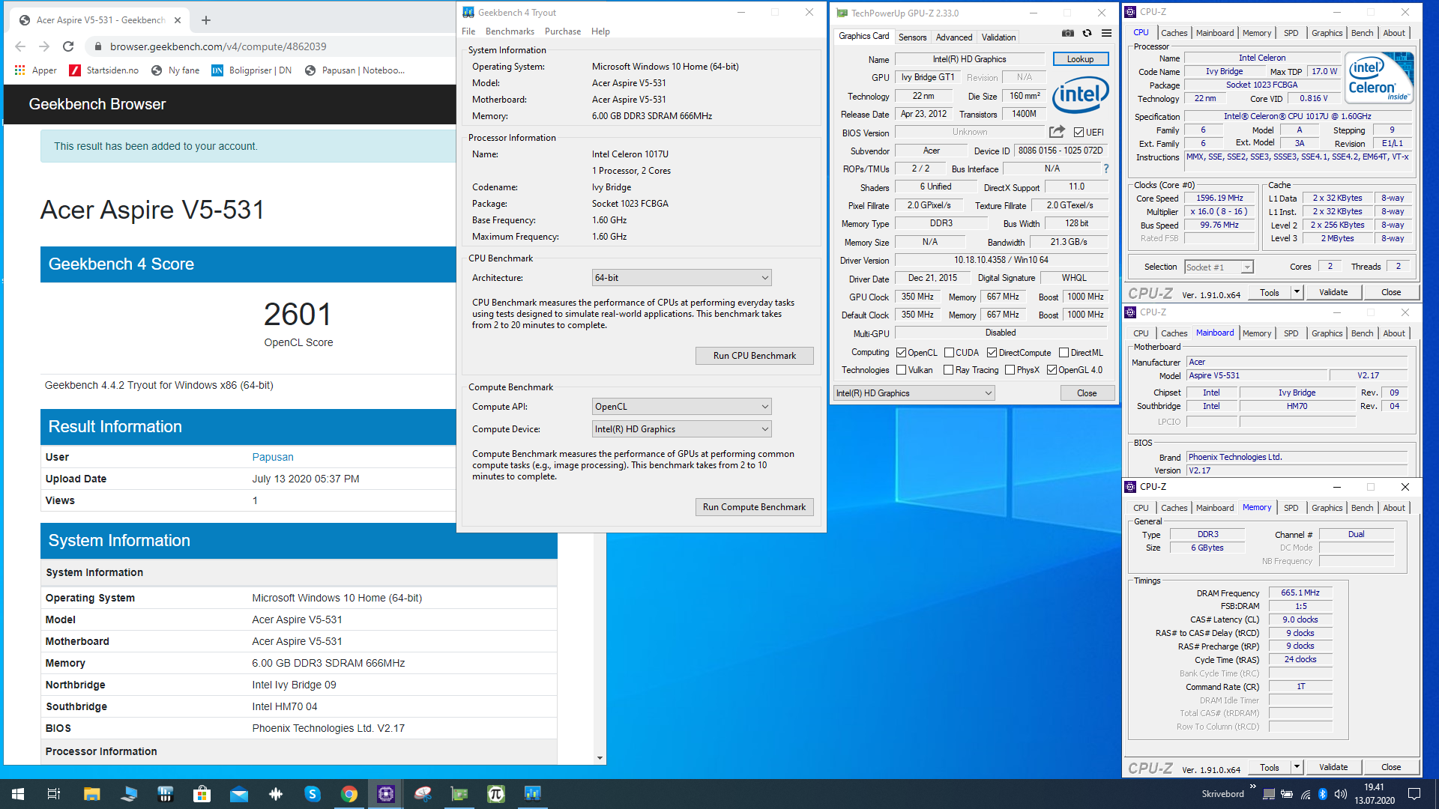Toggle the Vulkan technologies checkbox
Screen dimensions: 1439x809
(901, 369)
